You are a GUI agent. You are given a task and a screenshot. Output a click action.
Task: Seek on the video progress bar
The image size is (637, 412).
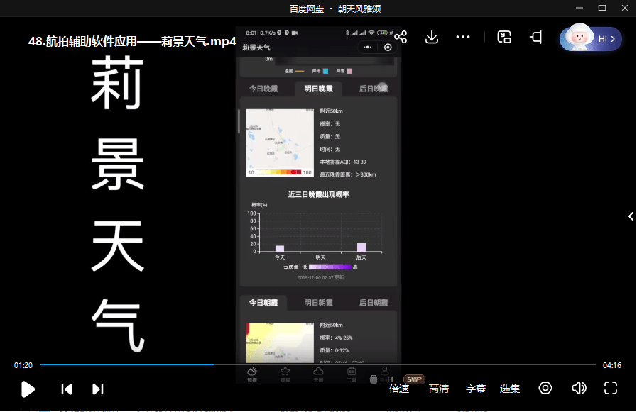click(318, 364)
